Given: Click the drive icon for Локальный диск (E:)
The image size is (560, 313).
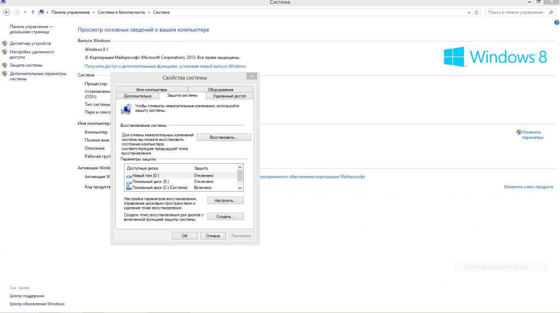Looking at the screenshot, I should (129, 181).
